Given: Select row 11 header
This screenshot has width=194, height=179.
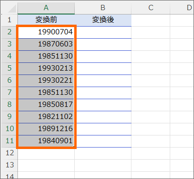Looking at the screenshot, I should [9, 141].
